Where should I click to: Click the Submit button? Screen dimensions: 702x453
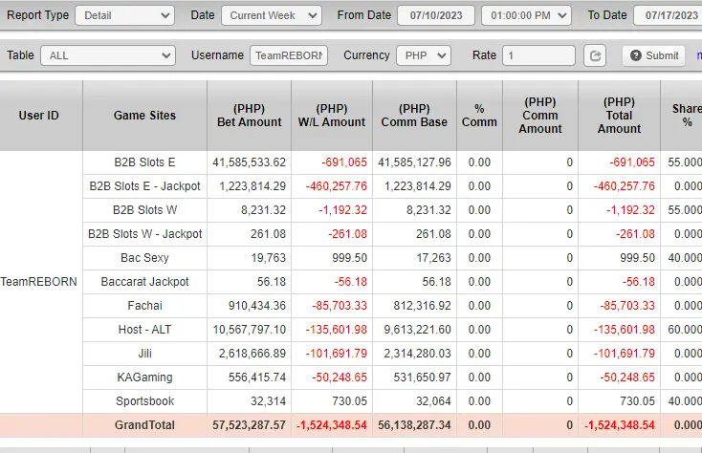click(654, 55)
